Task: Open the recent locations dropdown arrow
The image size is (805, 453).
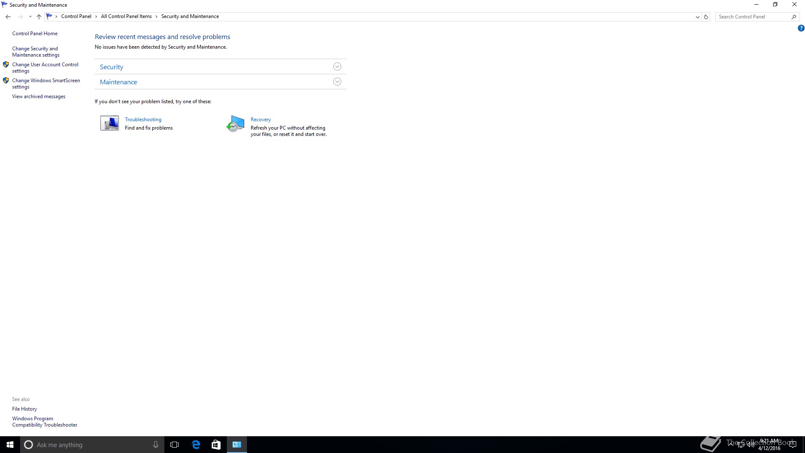Action: coord(30,17)
